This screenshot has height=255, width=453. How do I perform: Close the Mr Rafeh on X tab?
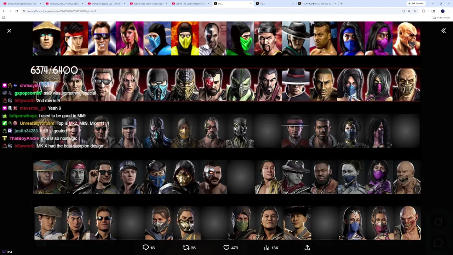[335, 4]
